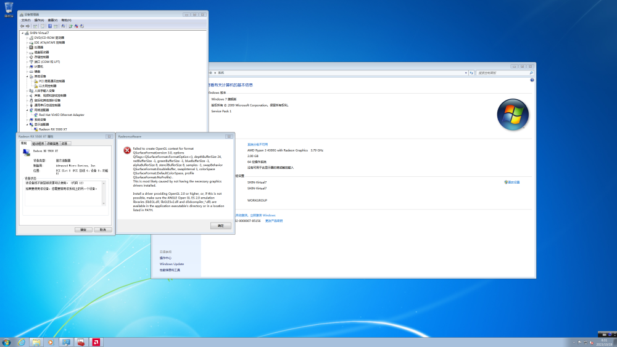Open the Windows Update link in the System sidebar
The width and height of the screenshot is (617, 347).
pos(172,264)
